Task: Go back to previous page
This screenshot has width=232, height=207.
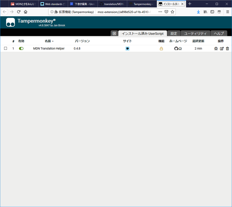Action: click(x=5, y=12)
